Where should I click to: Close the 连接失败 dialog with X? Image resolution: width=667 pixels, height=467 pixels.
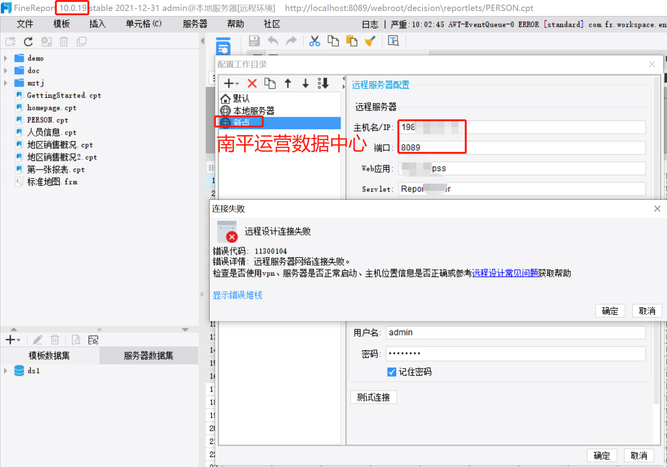(x=657, y=209)
